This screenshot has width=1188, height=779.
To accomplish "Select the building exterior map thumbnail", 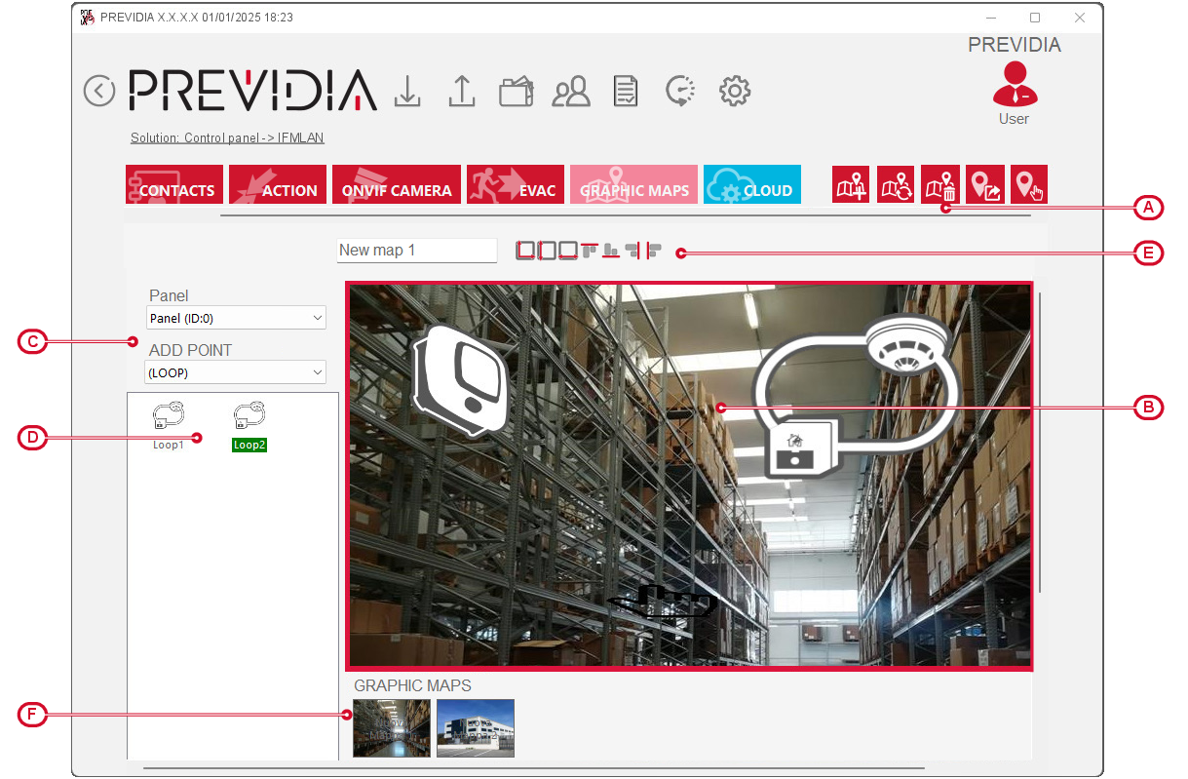I will (475, 727).
